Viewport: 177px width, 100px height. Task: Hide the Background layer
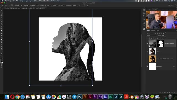(147, 67)
